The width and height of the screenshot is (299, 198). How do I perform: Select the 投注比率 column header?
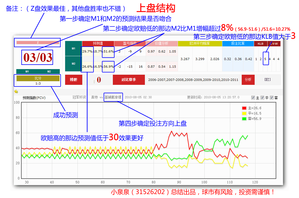point(238,44)
